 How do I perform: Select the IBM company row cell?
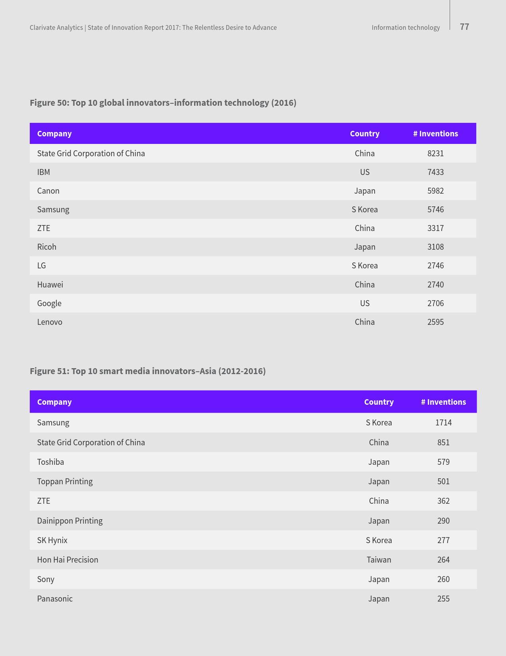[44, 172]
